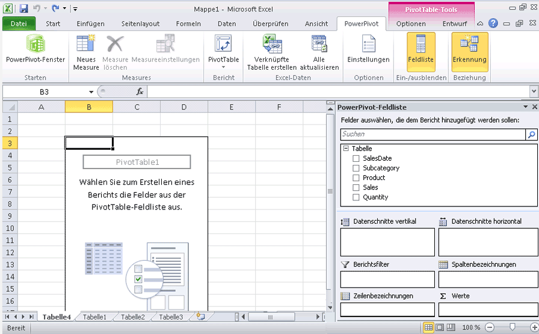Open the Datei tab
Viewport: 539px width, 334px height.
coord(19,23)
